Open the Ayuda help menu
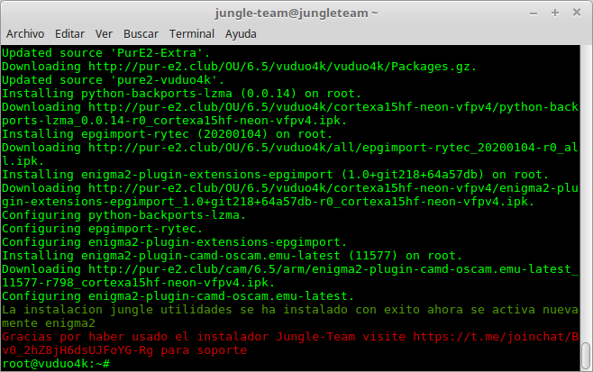 click(241, 33)
